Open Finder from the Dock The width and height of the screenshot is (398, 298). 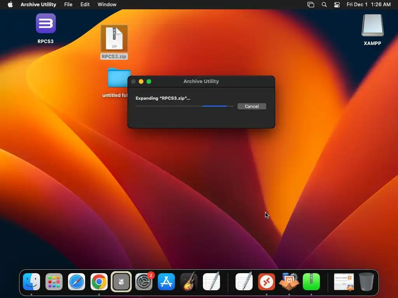[x=31, y=282]
